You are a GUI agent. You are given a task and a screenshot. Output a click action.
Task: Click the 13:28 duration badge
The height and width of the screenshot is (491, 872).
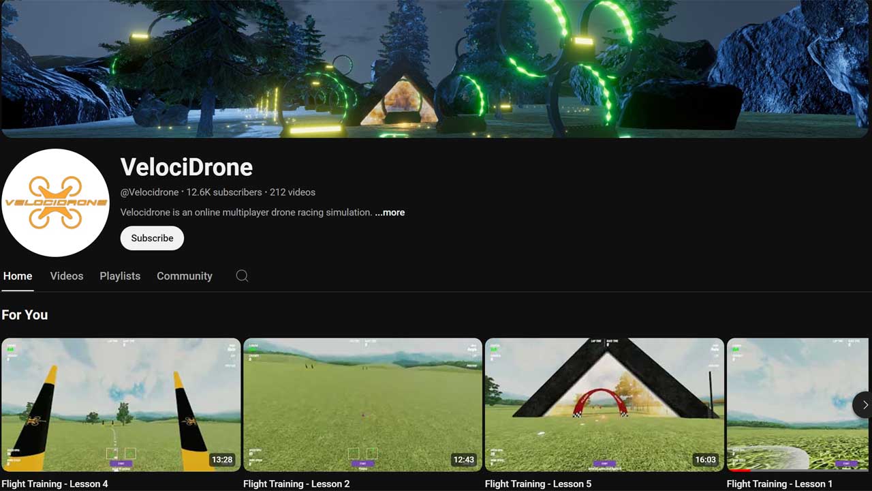pyautogui.click(x=223, y=460)
